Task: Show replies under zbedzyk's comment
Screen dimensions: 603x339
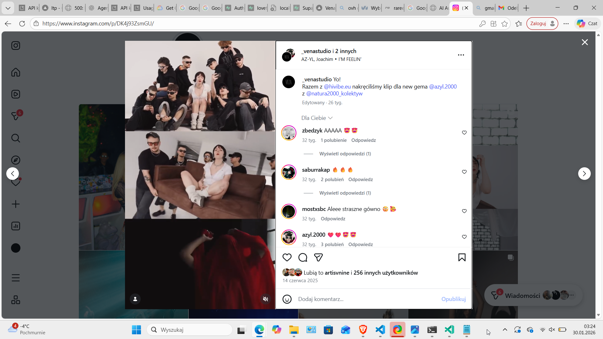Action: (x=345, y=154)
